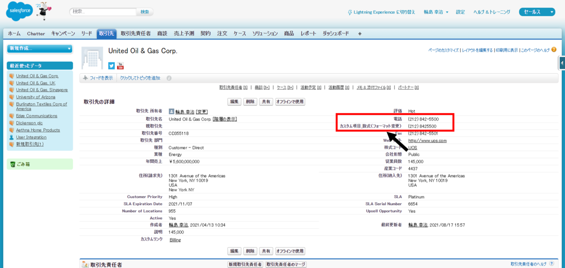The height and width of the screenshot is (268, 565).
Task: Open the 商談 tab
Action: click(x=162, y=34)
